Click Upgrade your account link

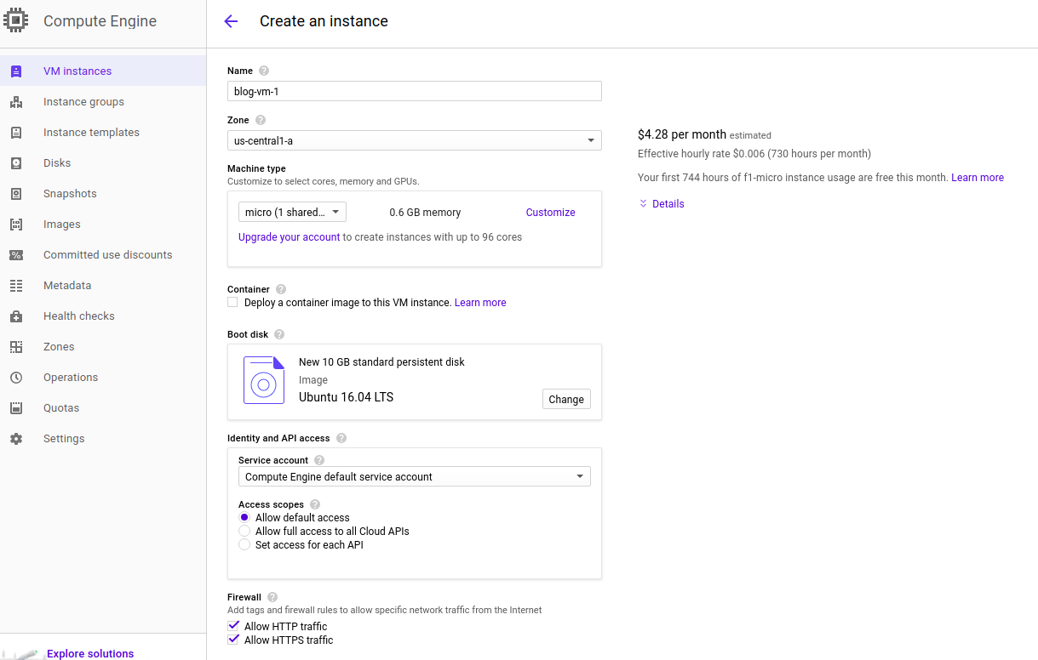pos(289,237)
